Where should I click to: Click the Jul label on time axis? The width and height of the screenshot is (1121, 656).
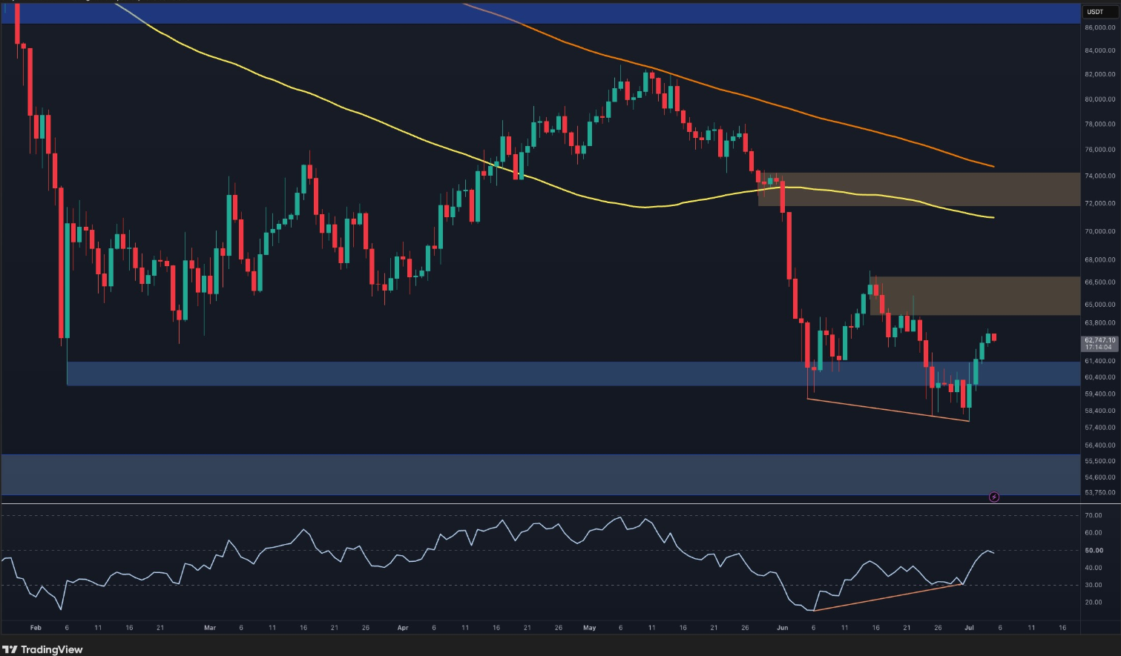click(969, 628)
